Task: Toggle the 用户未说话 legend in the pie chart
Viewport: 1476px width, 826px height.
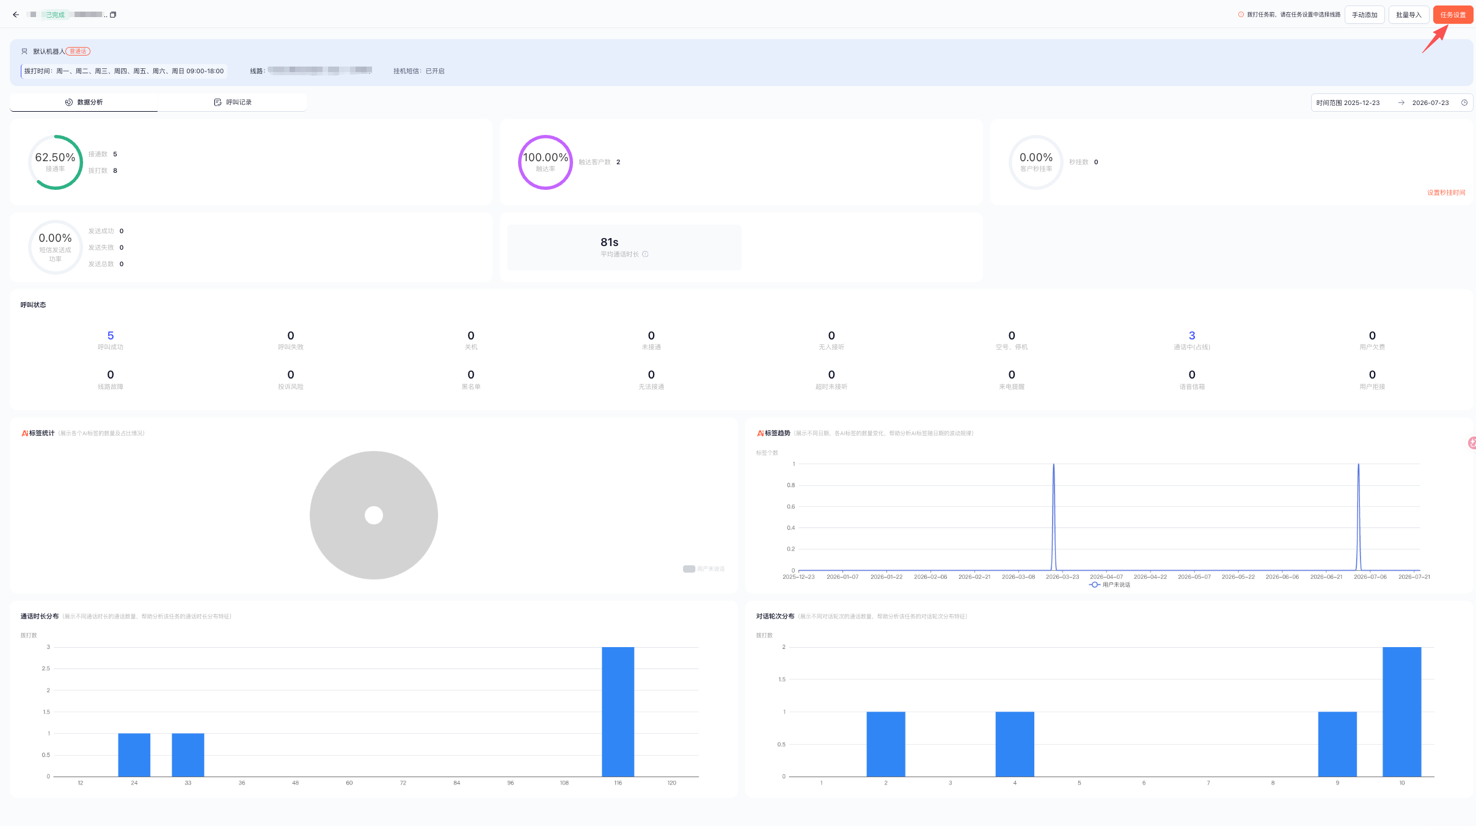Action: [x=704, y=569]
